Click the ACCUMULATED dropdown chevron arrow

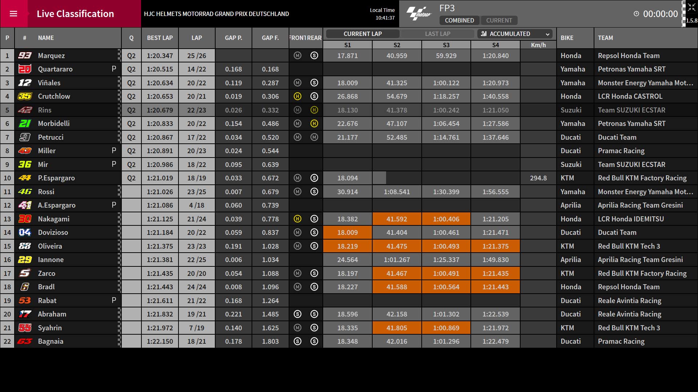click(547, 34)
